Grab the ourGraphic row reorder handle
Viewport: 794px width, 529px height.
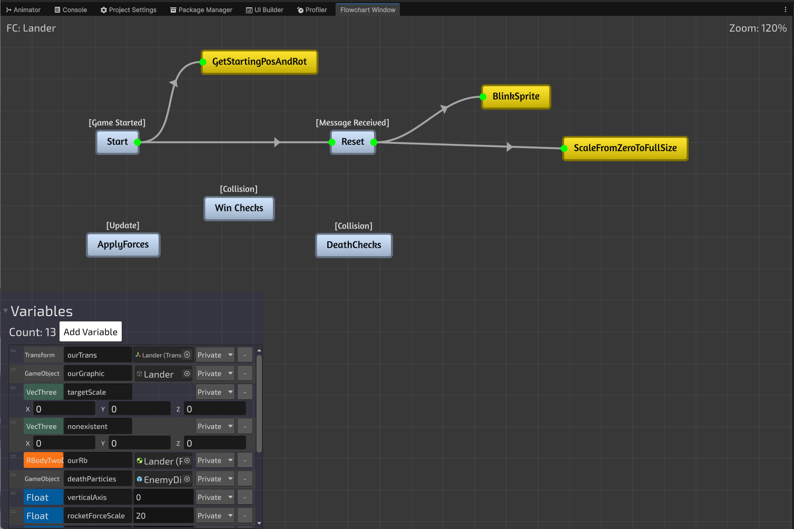click(14, 369)
